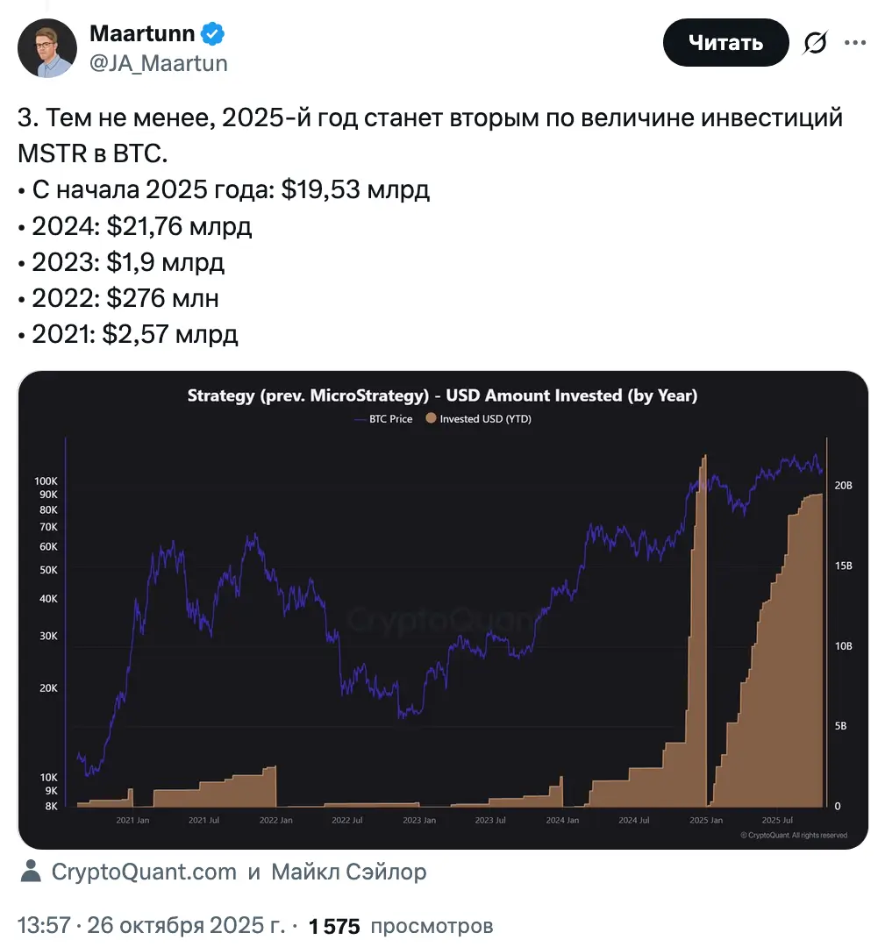Open the Grok analysis icon

[815, 41]
